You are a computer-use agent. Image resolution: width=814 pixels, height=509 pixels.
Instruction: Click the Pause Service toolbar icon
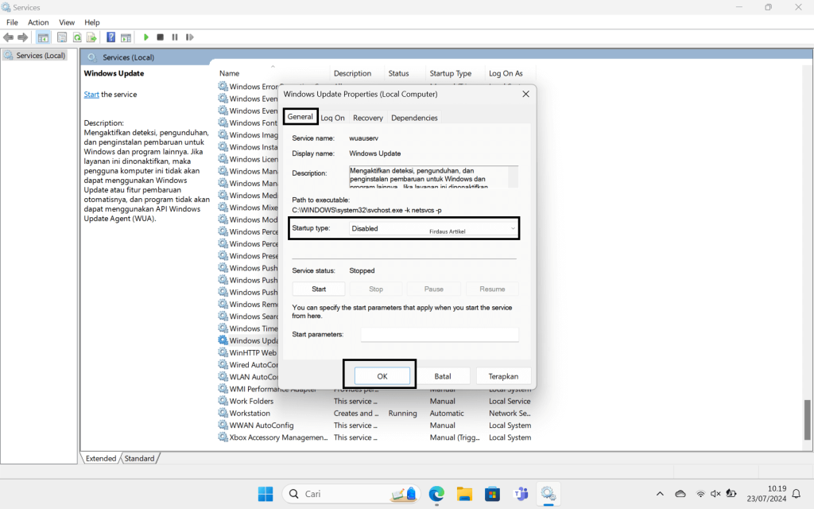pyautogui.click(x=175, y=37)
